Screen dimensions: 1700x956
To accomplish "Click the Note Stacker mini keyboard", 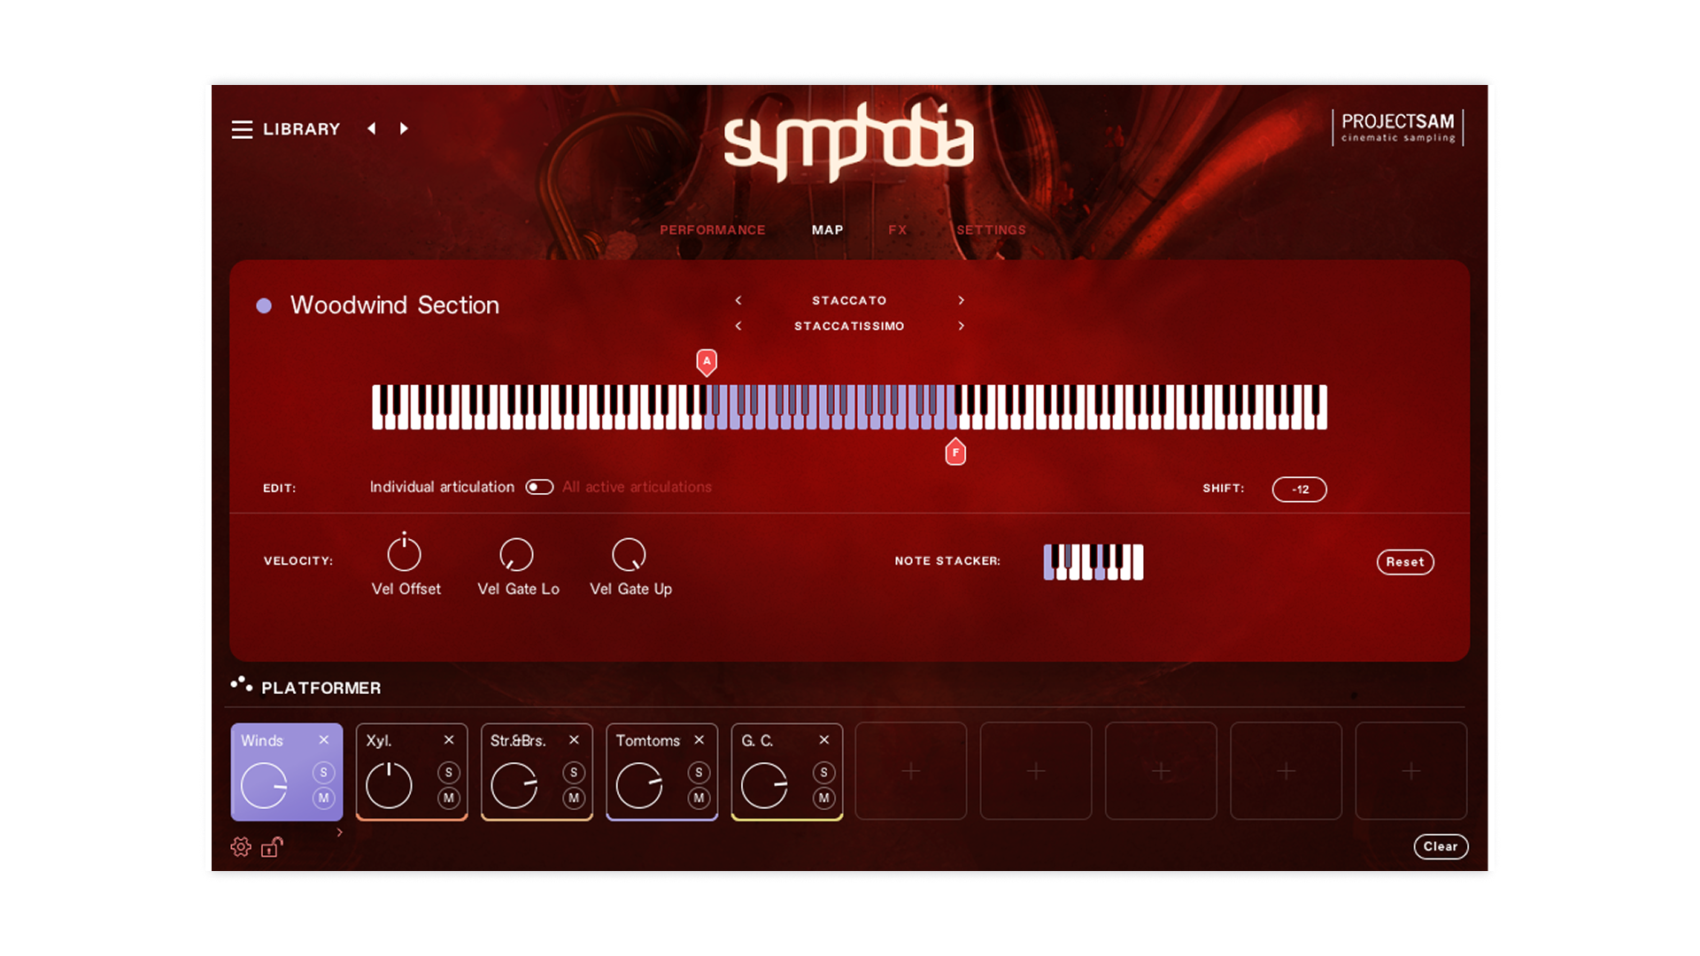I will 1093,562.
